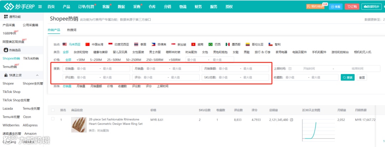The height and width of the screenshot is (147, 385).
Task: Click the 通用功能 grid icon in sidebar
Action: coord(6,17)
